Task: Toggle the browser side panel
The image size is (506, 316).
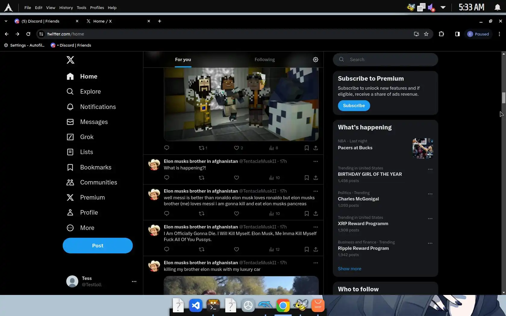Action: pyautogui.click(x=457, y=34)
